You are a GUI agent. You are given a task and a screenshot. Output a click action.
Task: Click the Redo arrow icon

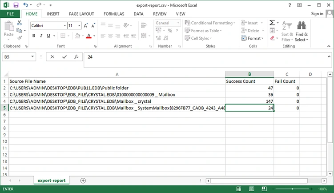tap(39, 5)
